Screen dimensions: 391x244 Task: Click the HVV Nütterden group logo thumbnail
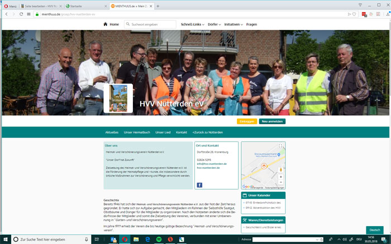(118, 99)
